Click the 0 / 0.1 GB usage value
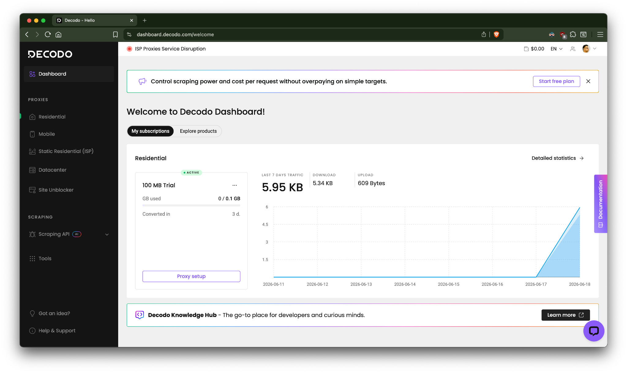The height and width of the screenshot is (373, 627). pyautogui.click(x=229, y=199)
